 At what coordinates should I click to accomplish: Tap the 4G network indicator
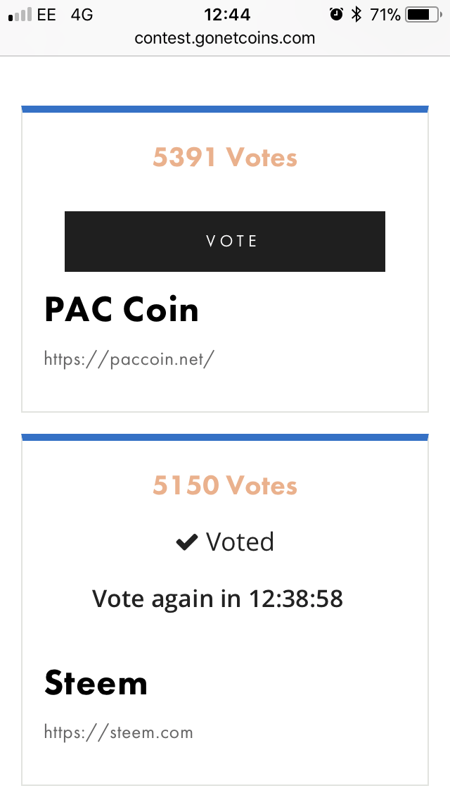[82, 14]
